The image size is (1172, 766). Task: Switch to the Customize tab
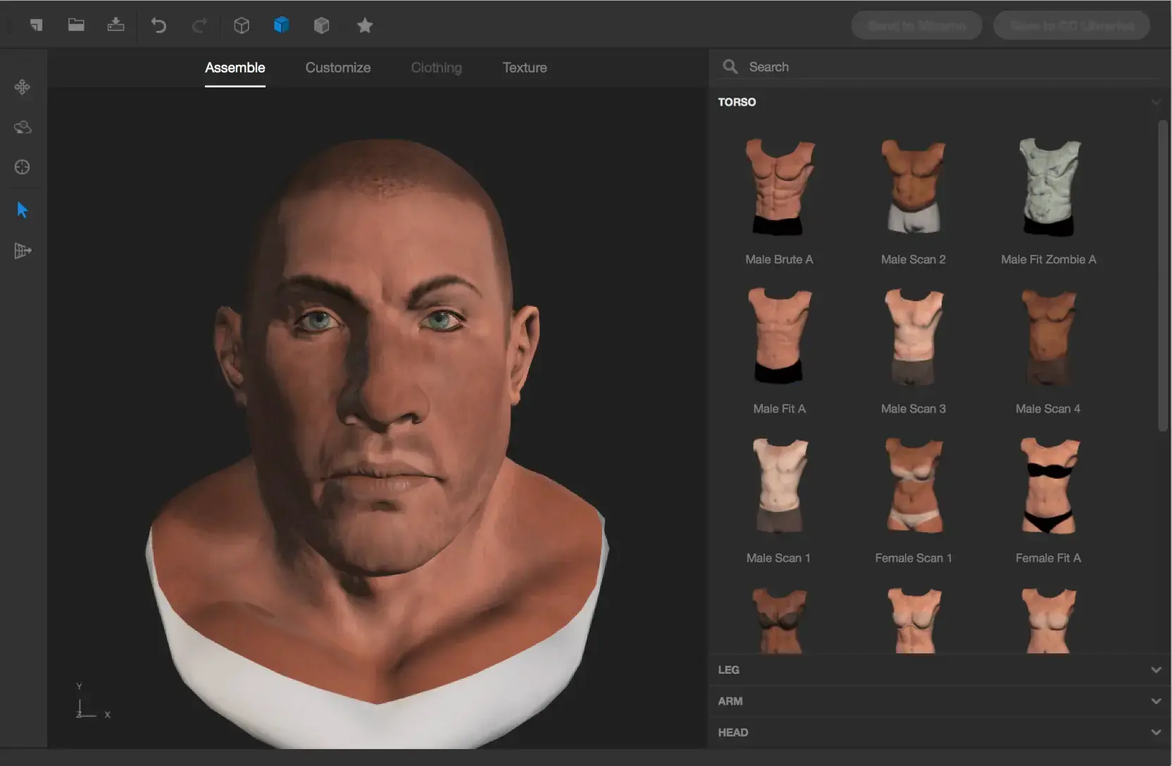[338, 68]
